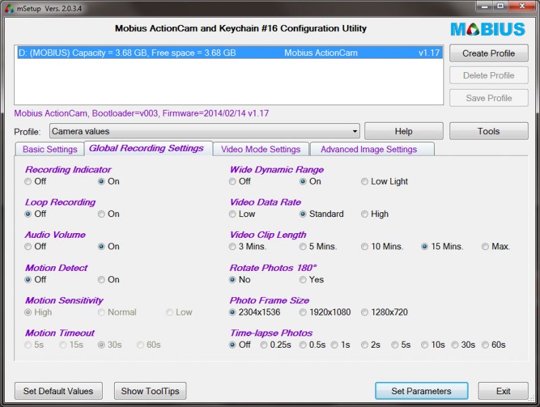Select Yes for Rotate Photos 180°
Viewport: 540px width, 407px height.
[x=312, y=280]
